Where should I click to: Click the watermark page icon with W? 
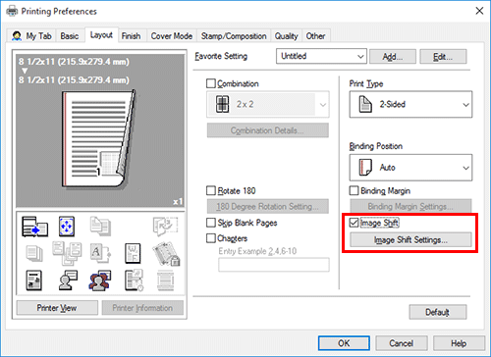tap(133, 253)
